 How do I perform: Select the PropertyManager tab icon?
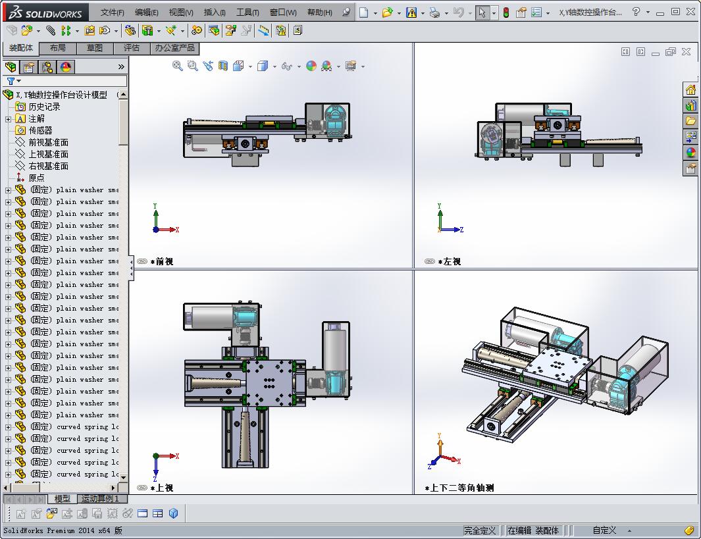[29, 67]
